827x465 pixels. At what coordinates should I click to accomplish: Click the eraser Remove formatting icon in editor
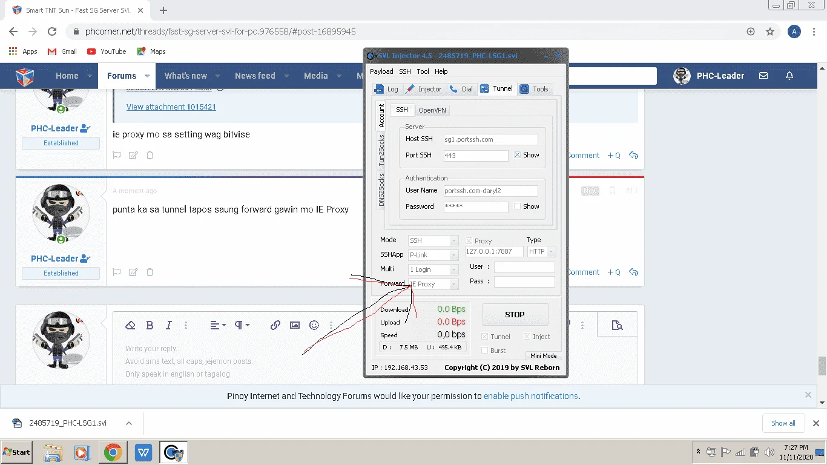tap(130, 325)
